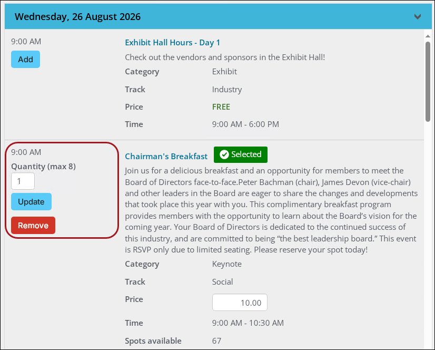Collapse the Wednesday, 26 August 2026 section
The image size is (435, 350).
(x=418, y=16)
